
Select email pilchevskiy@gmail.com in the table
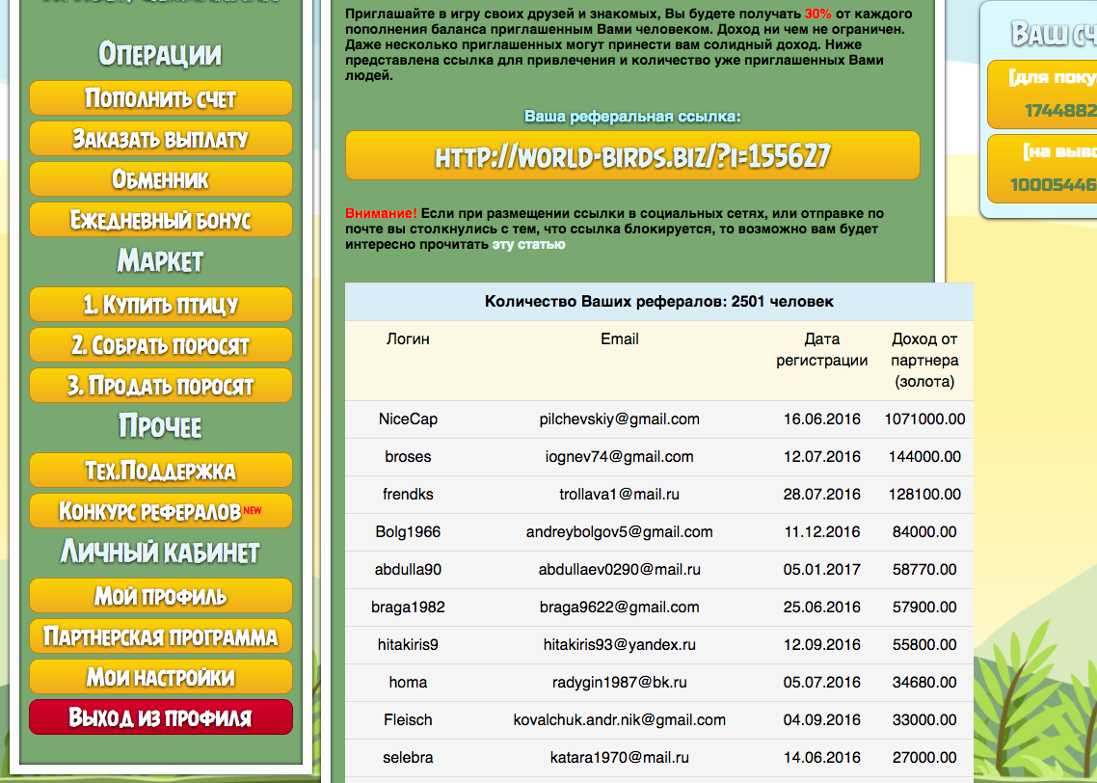[x=619, y=419]
